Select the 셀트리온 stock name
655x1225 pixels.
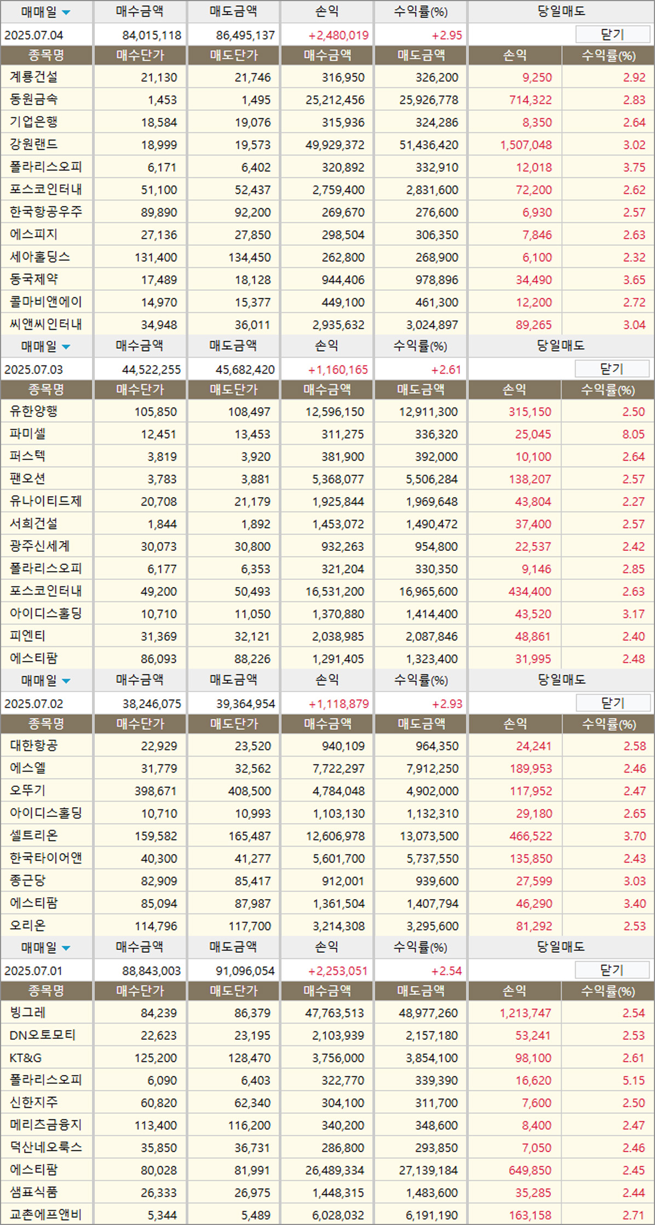pyautogui.click(x=33, y=836)
